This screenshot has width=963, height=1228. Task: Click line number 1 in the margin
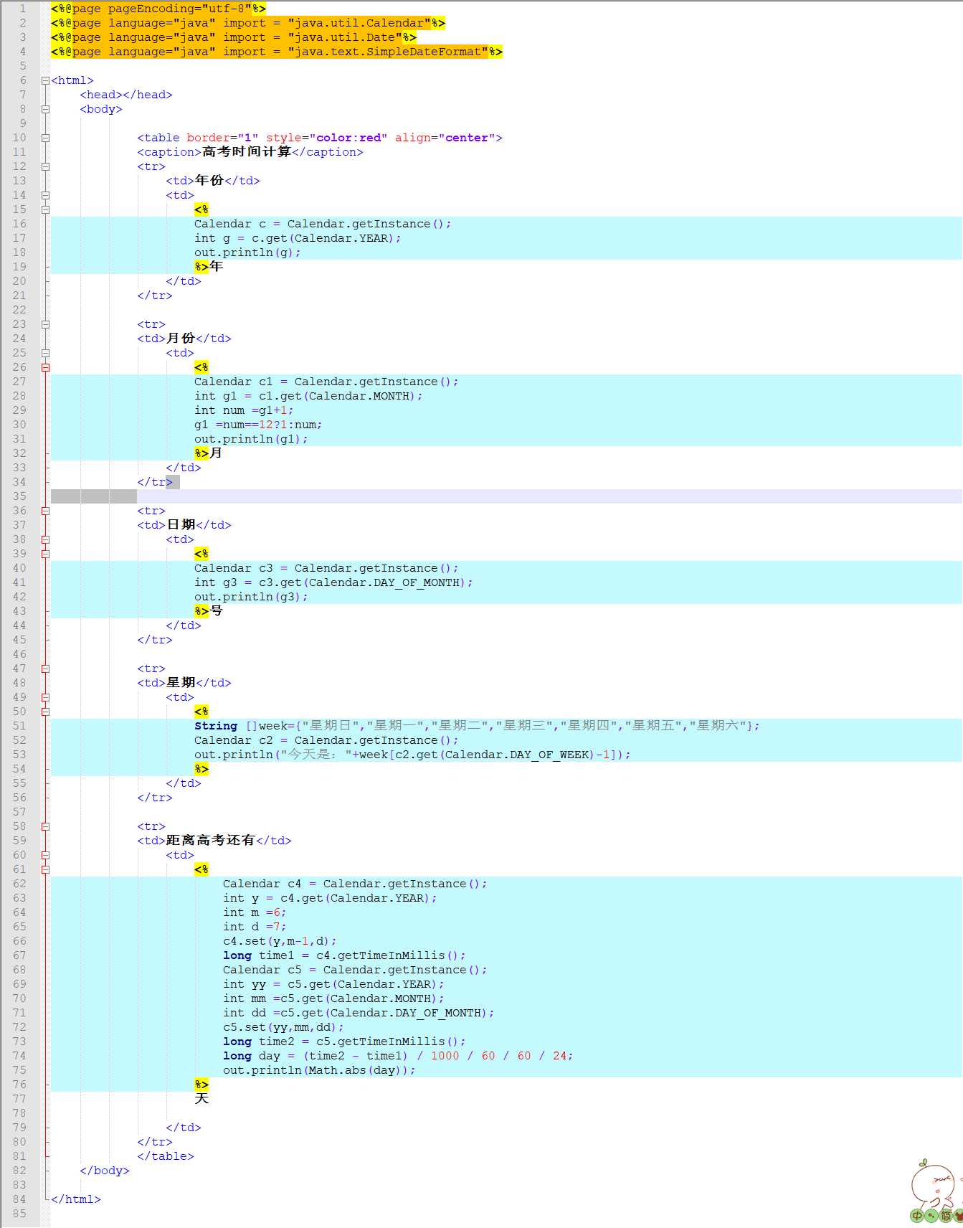click(x=22, y=9)
